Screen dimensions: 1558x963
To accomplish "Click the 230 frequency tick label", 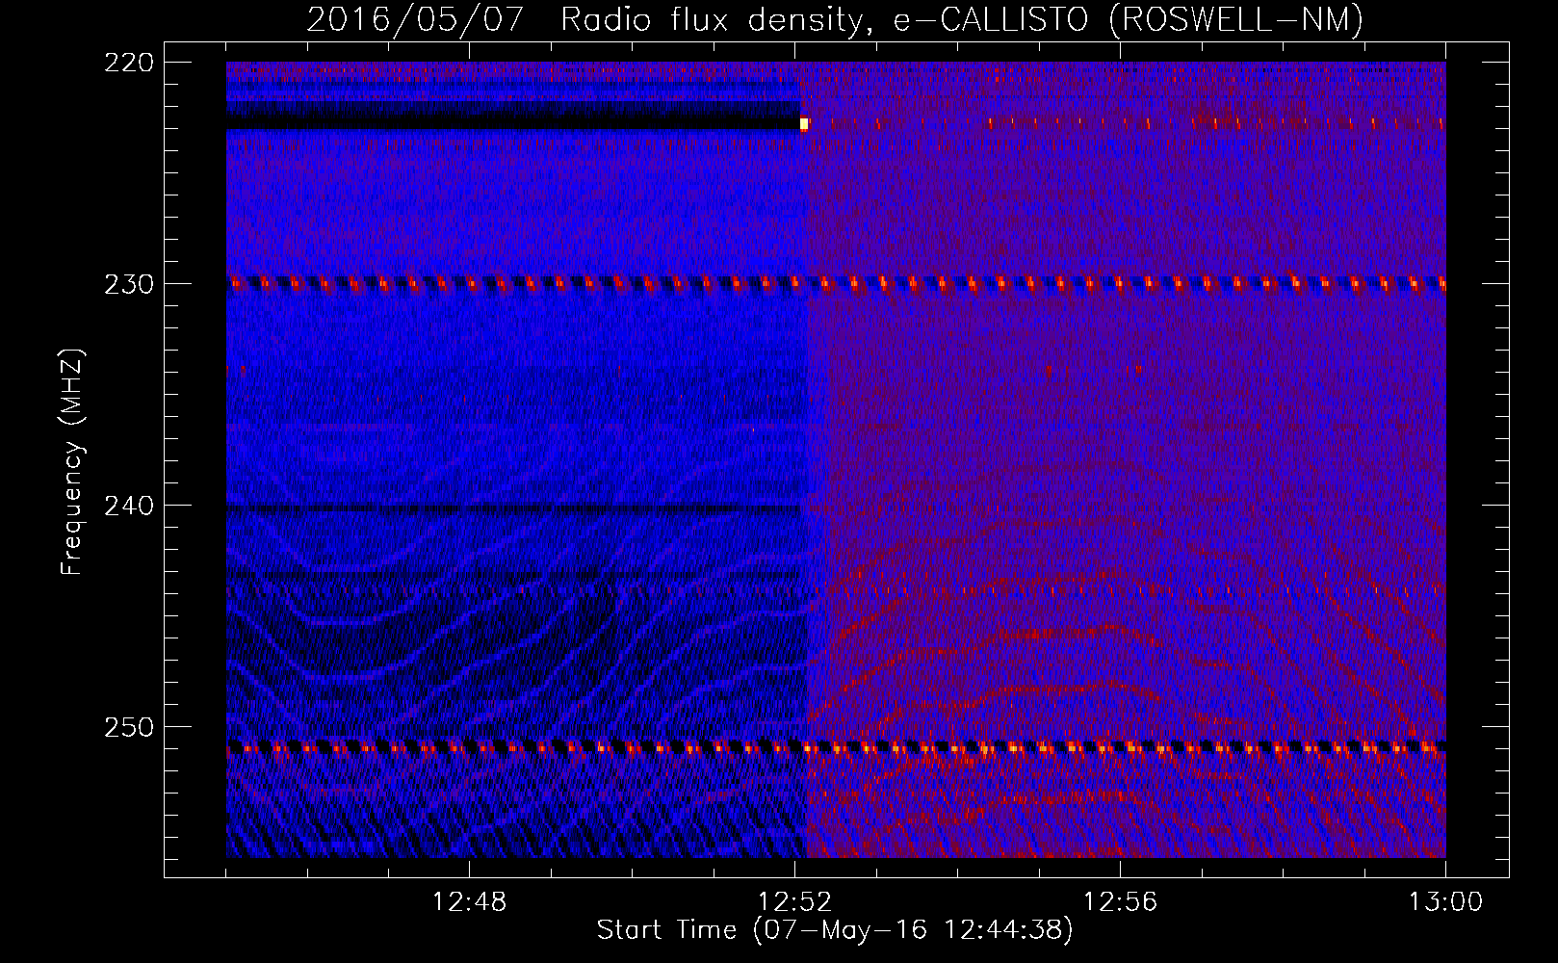I will (x=129, y=284).
